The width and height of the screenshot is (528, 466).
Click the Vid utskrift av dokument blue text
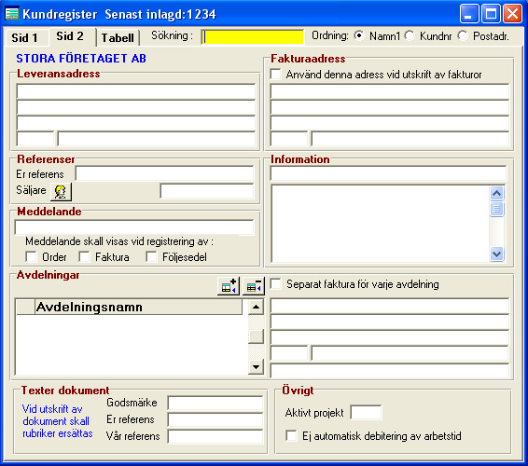(x=57, y=421)
